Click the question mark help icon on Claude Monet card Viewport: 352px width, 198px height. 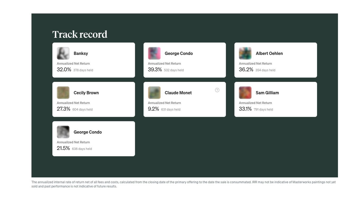pyautogui.click(x=217, y=90)
